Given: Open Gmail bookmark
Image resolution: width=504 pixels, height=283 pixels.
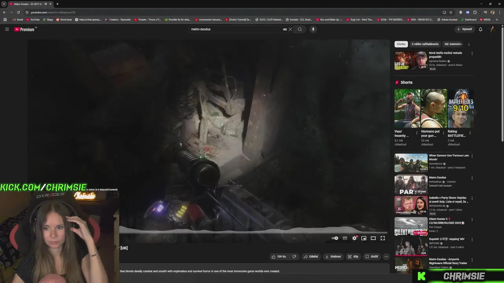Looking at the screenshot, I should tap(18, 19).
